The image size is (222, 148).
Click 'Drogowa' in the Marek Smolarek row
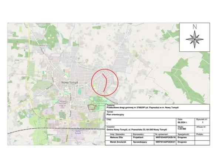(x=182, y=142)
